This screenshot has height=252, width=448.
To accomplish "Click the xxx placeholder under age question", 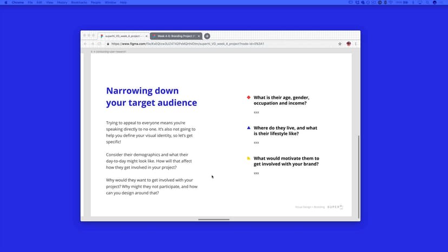I will coord(256,112).
